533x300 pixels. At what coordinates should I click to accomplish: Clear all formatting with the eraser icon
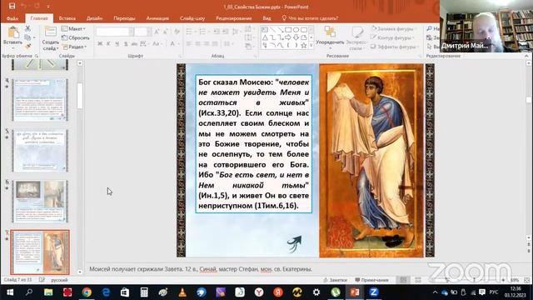pos(177,32)
